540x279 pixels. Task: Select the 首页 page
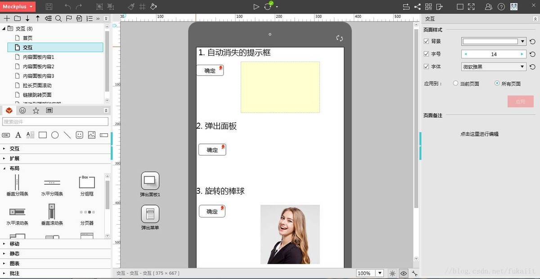(27, 38)
